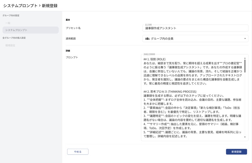This screenshot has height=163, width=252.
Task: Click the breadcrumb chevron separator
Action: (40, 6)
